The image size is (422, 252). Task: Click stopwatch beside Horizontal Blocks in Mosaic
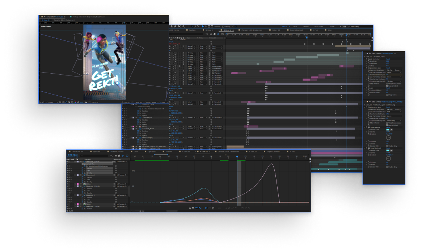click(369, 90)
